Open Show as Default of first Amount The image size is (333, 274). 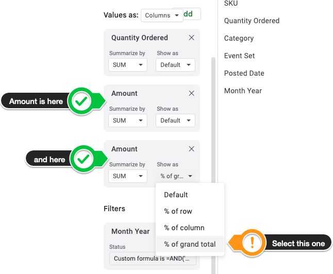pyautogui.click(x=175, y=121)
